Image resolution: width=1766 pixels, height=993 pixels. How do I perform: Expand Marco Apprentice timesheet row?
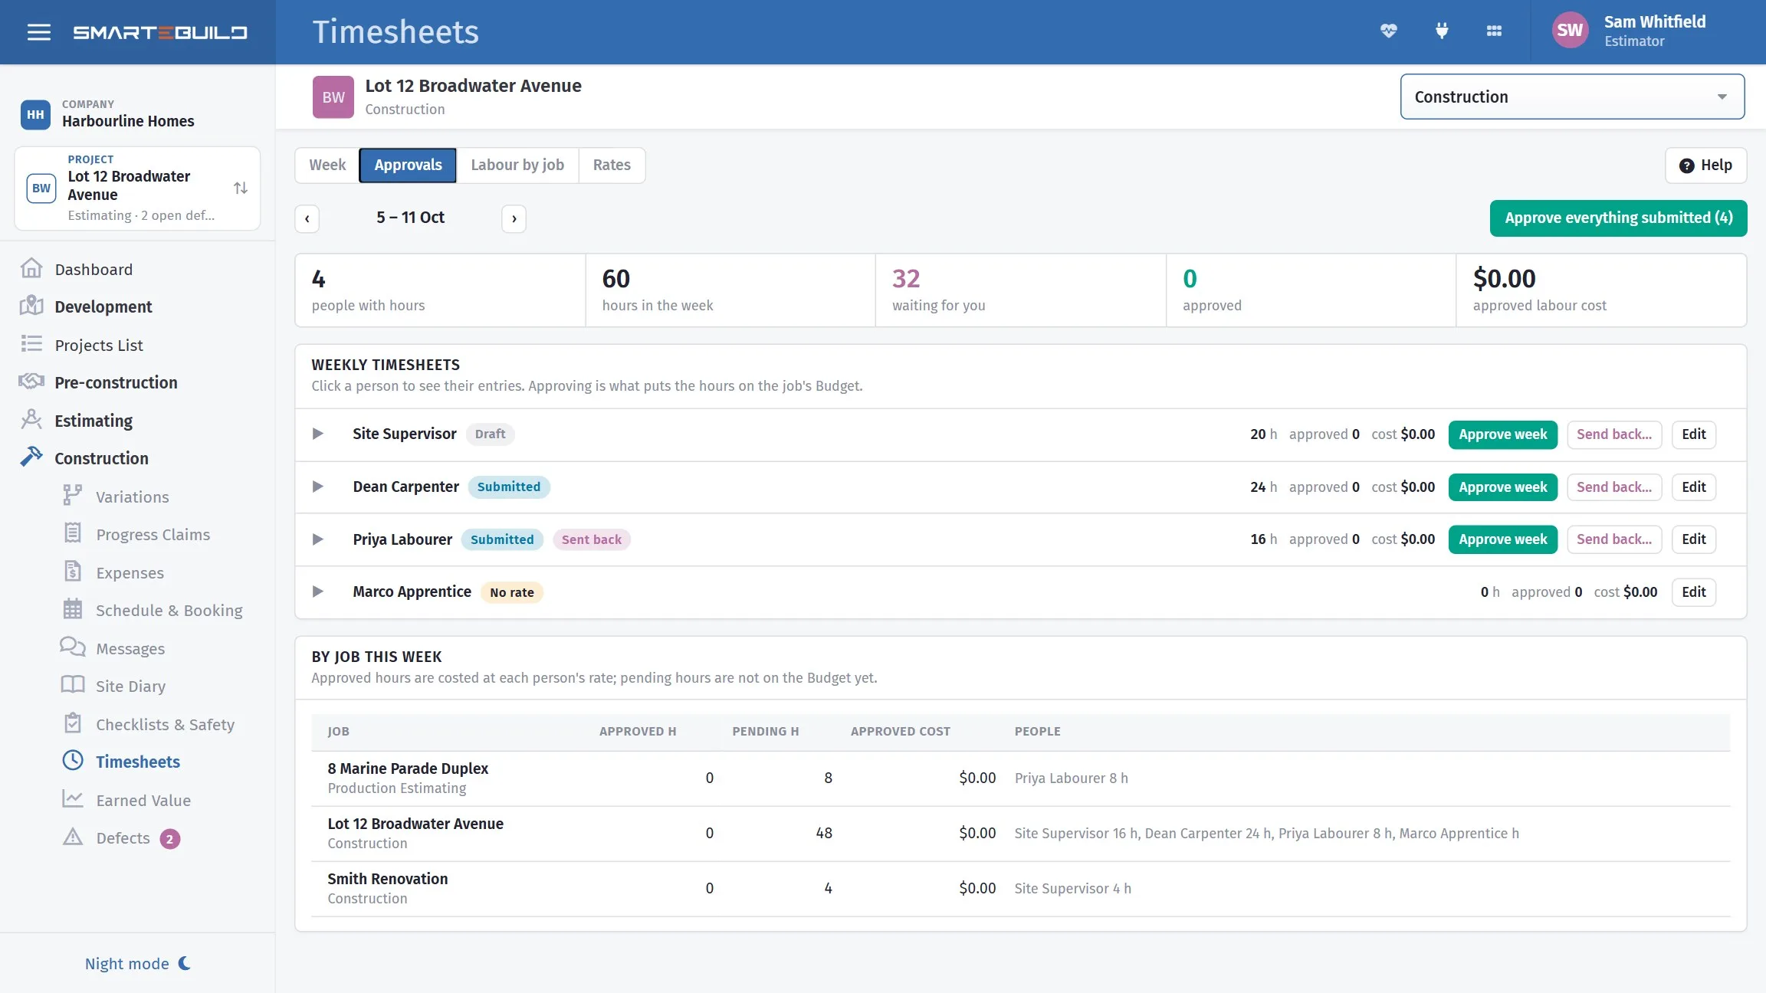[x=317, y=592]
